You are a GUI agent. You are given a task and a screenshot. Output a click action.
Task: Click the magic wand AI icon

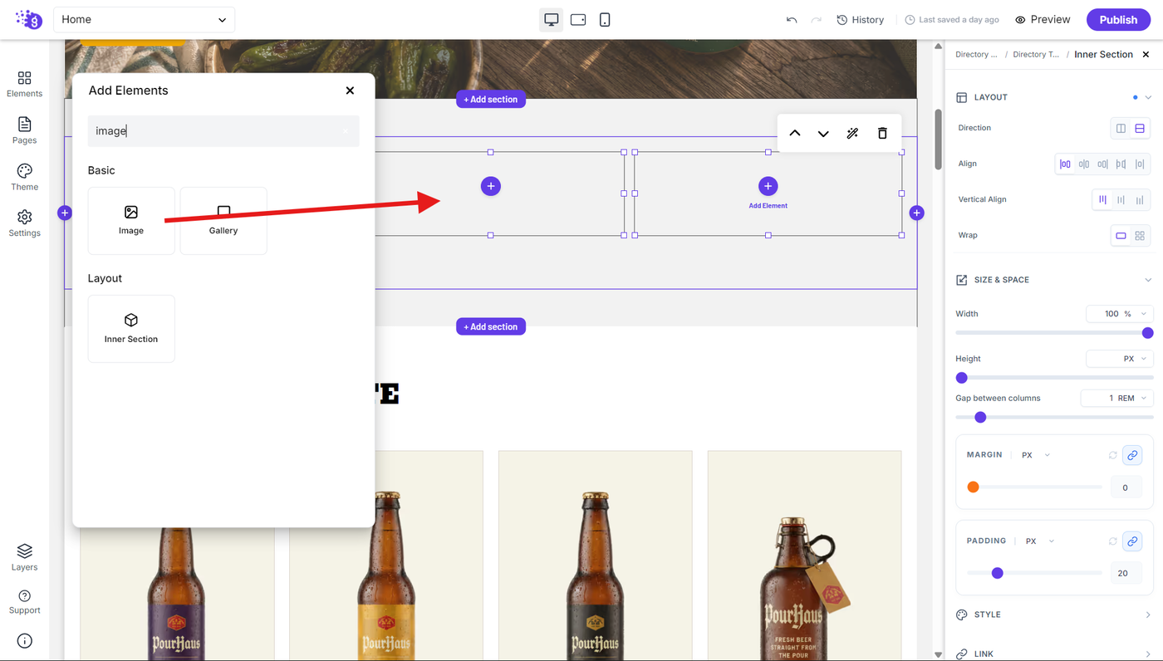(852, 133)
